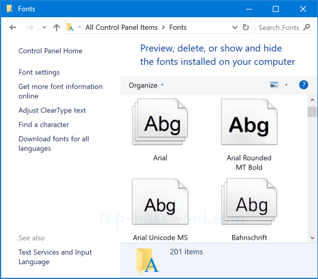Image resolution: width=318 pixels, height=279 pixels.
Task: Open Font settings link
Action: pos(39,73)
